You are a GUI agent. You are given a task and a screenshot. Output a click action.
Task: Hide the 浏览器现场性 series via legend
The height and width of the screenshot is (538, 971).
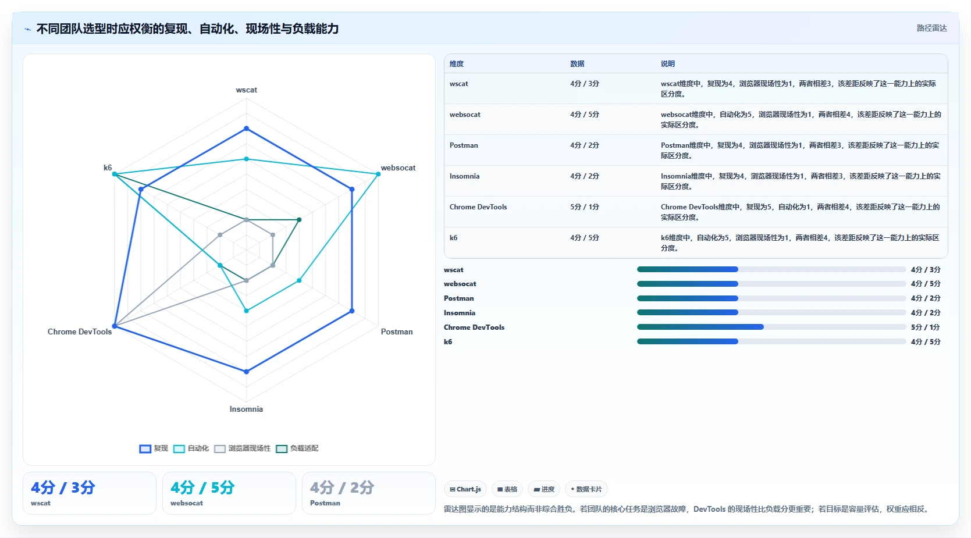pyautogui.click(x=242, y=448)
